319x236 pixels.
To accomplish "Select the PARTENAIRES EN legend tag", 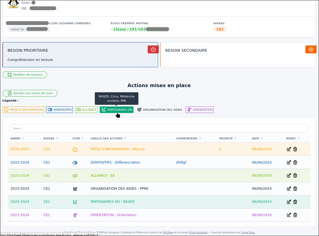I will (x=117, y=110).
